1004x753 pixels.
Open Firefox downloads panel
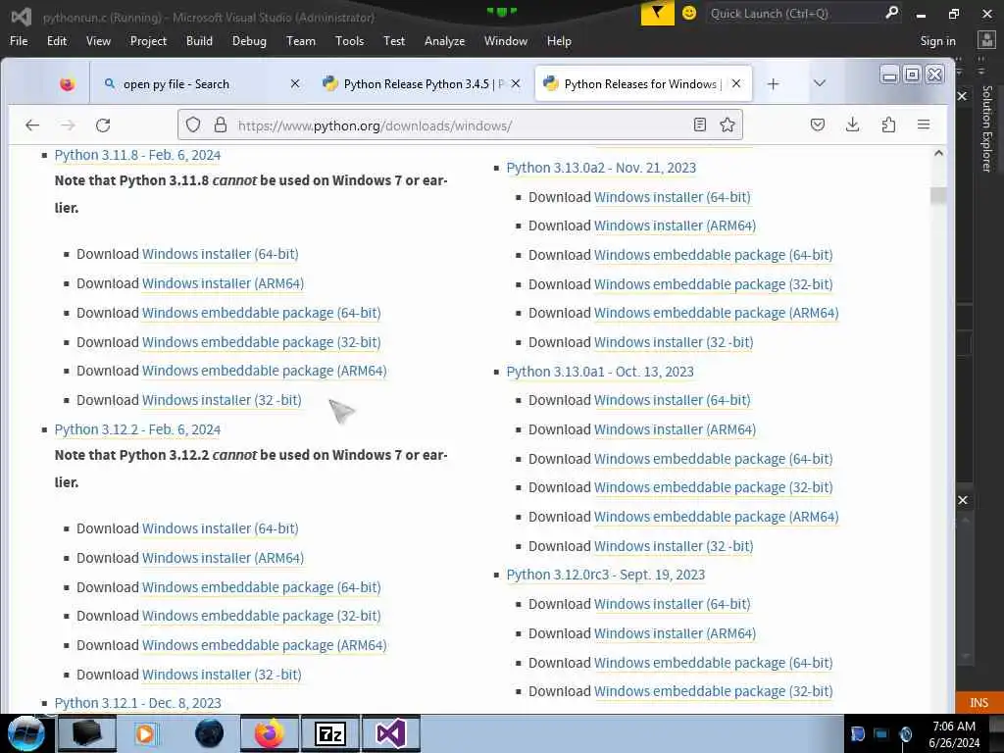click(852, 125)
